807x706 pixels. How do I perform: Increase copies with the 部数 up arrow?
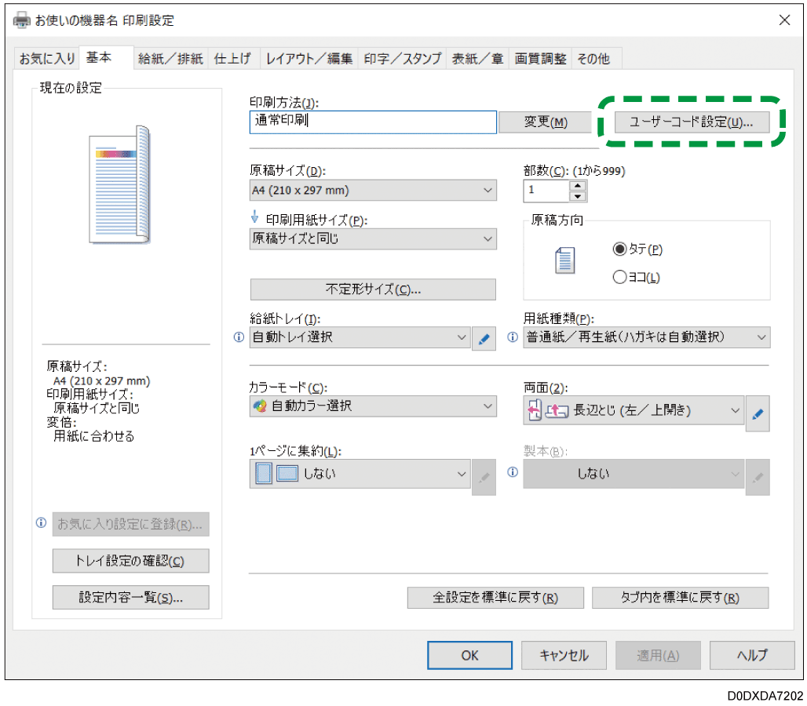pyautogui.click(x=578, y=185)
